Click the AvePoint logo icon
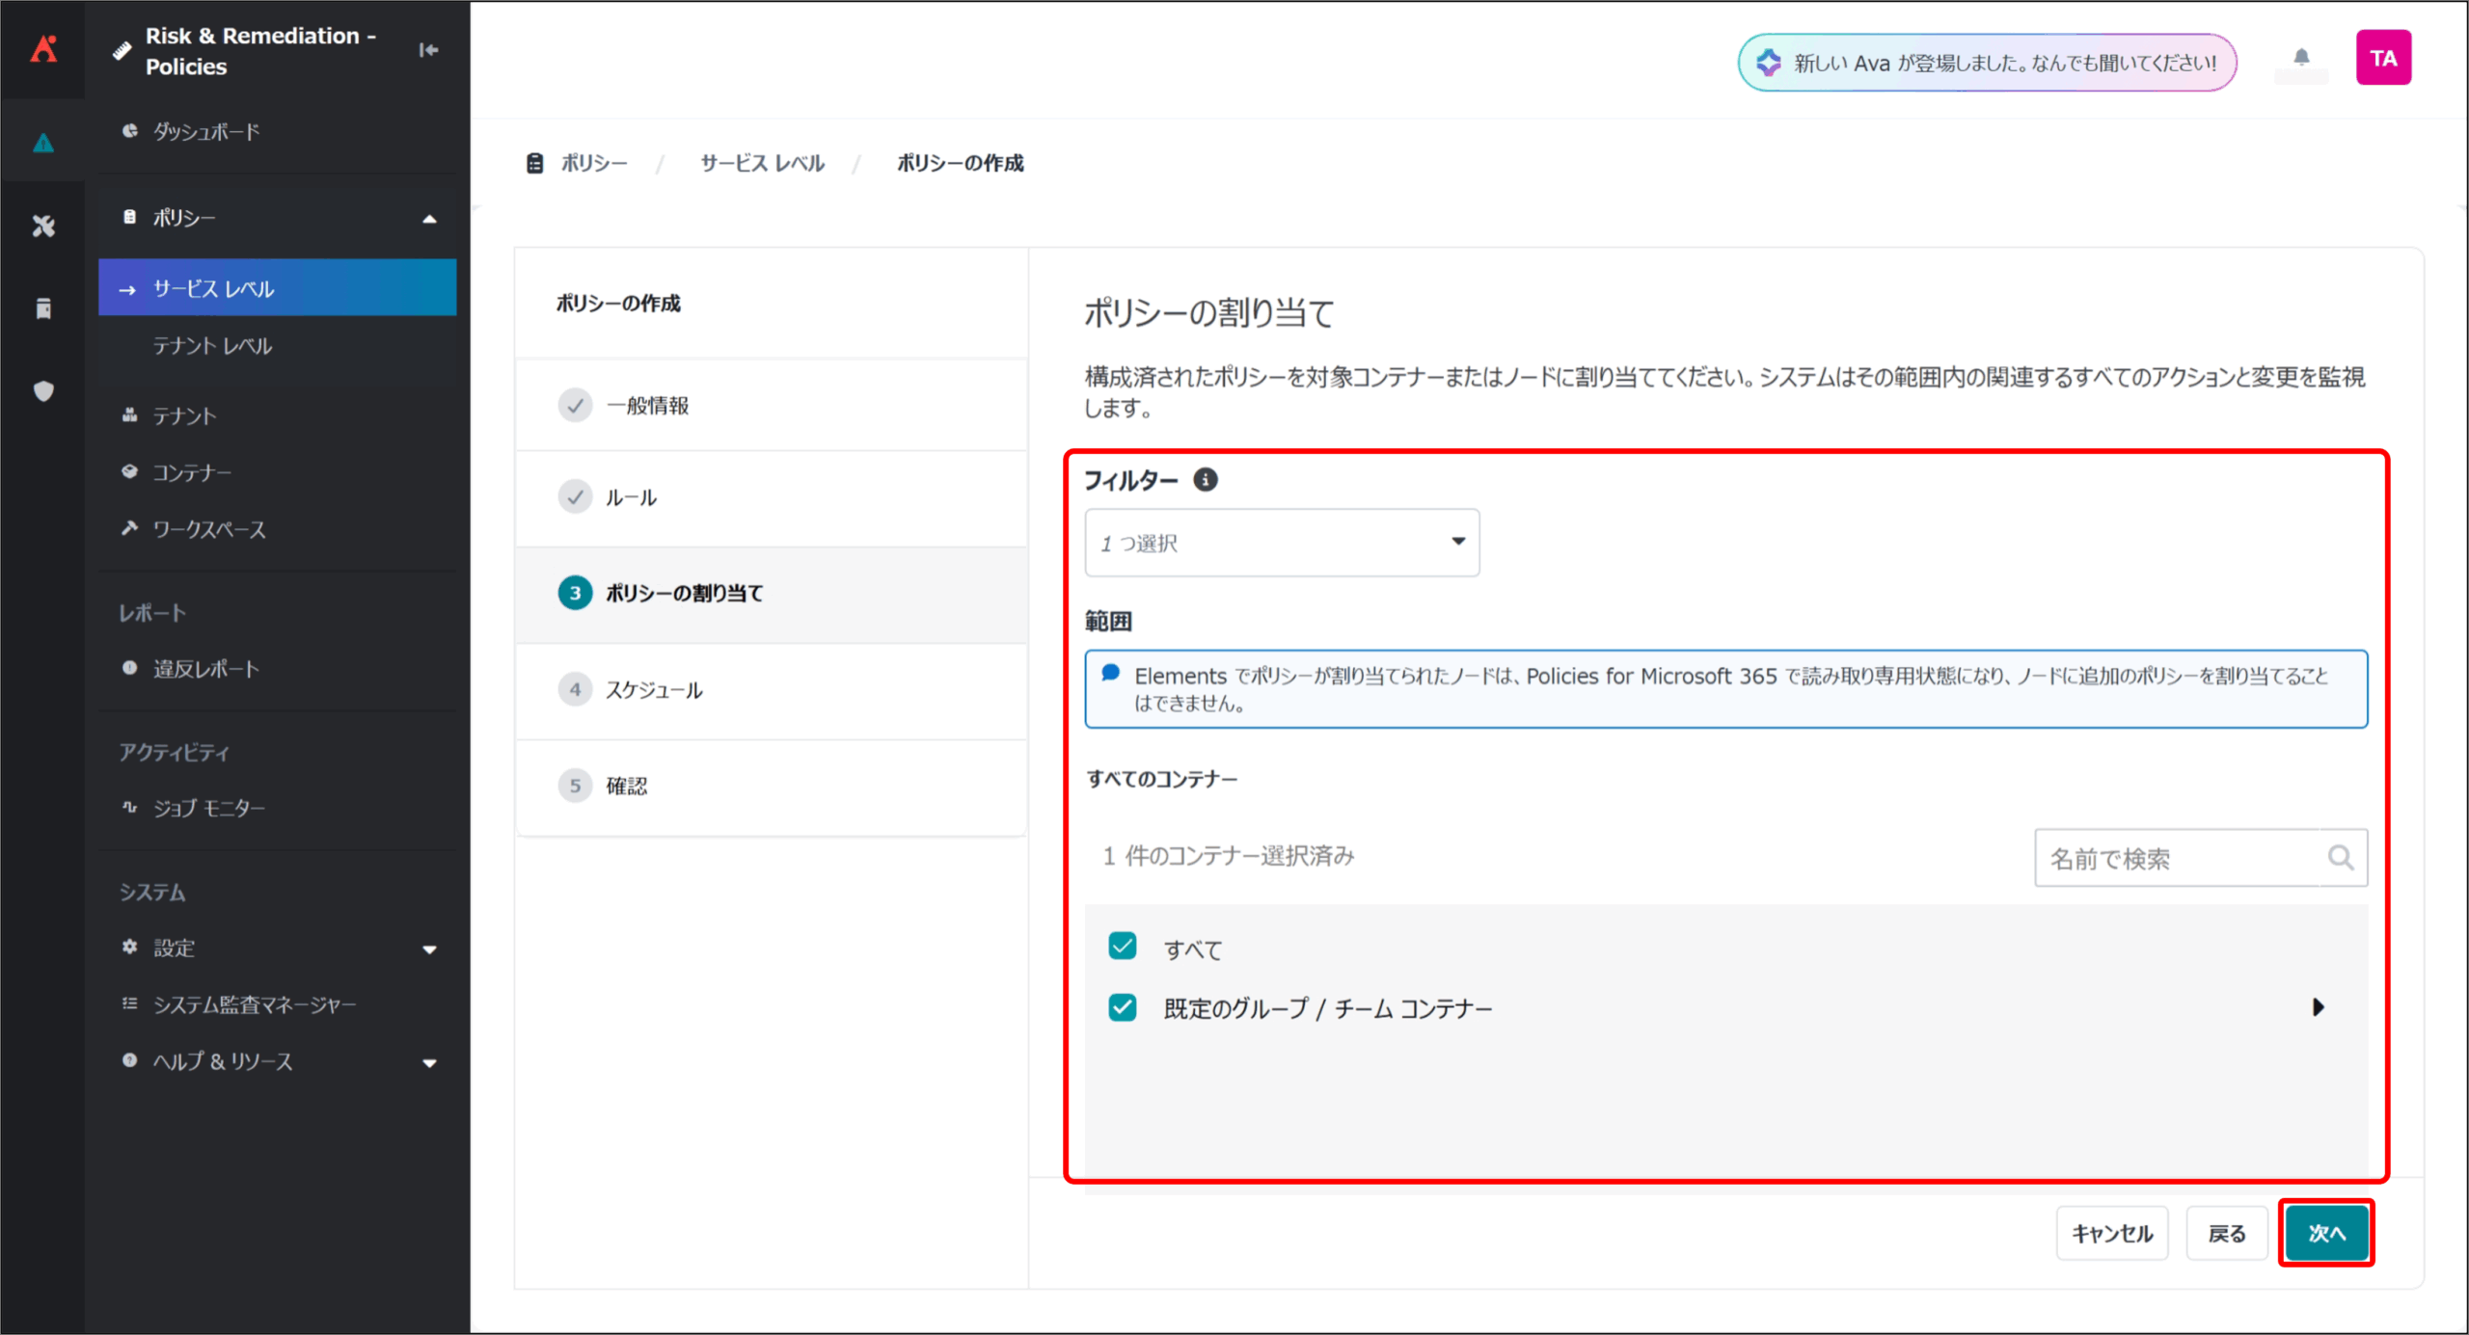Viewport: 2469px width, 1335px height. click(43, 48)
